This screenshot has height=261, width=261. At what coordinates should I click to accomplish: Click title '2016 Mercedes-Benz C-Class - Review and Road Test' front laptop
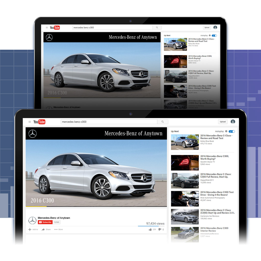tap(216, 137)
